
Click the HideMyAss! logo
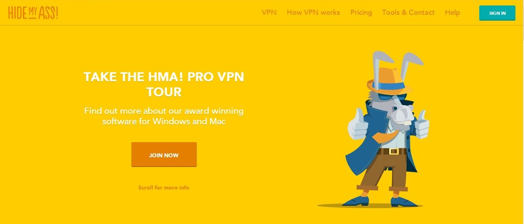tap(33, 13)
